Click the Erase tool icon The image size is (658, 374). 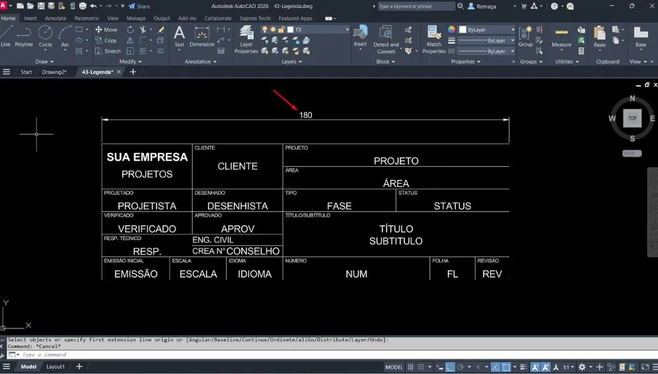(x=161, y=30)
